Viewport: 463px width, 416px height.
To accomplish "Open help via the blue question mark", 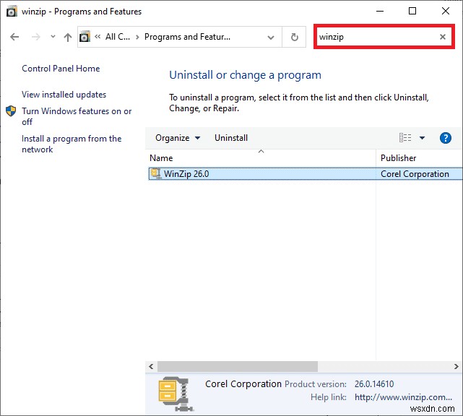I will [x=445, y=138].
